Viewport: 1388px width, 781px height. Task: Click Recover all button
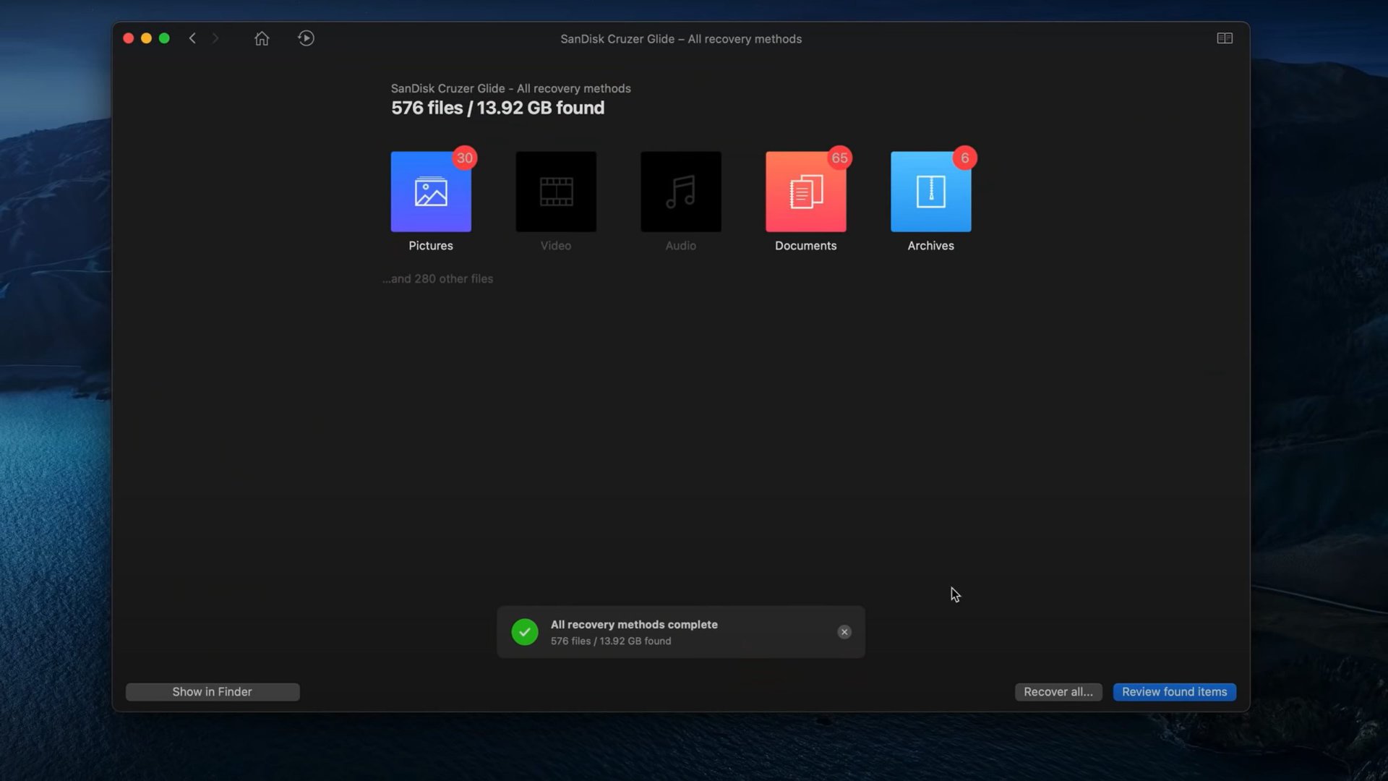click(1058, 691)
